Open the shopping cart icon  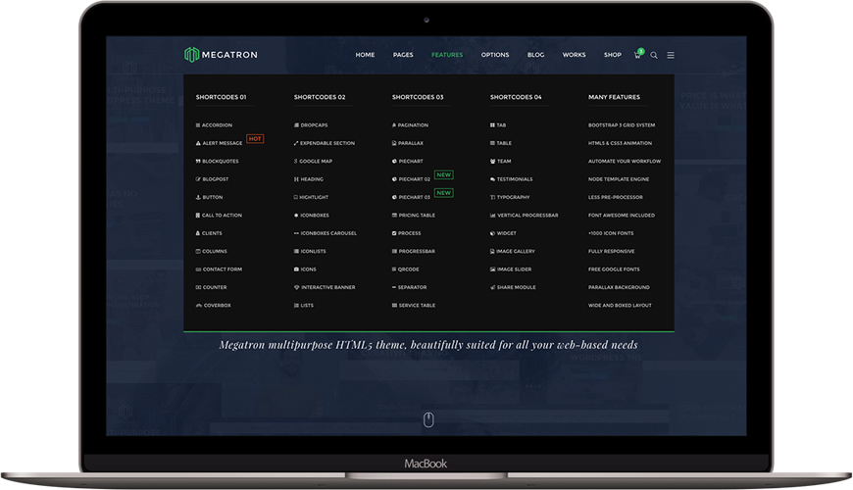click(x=637, y=55)
